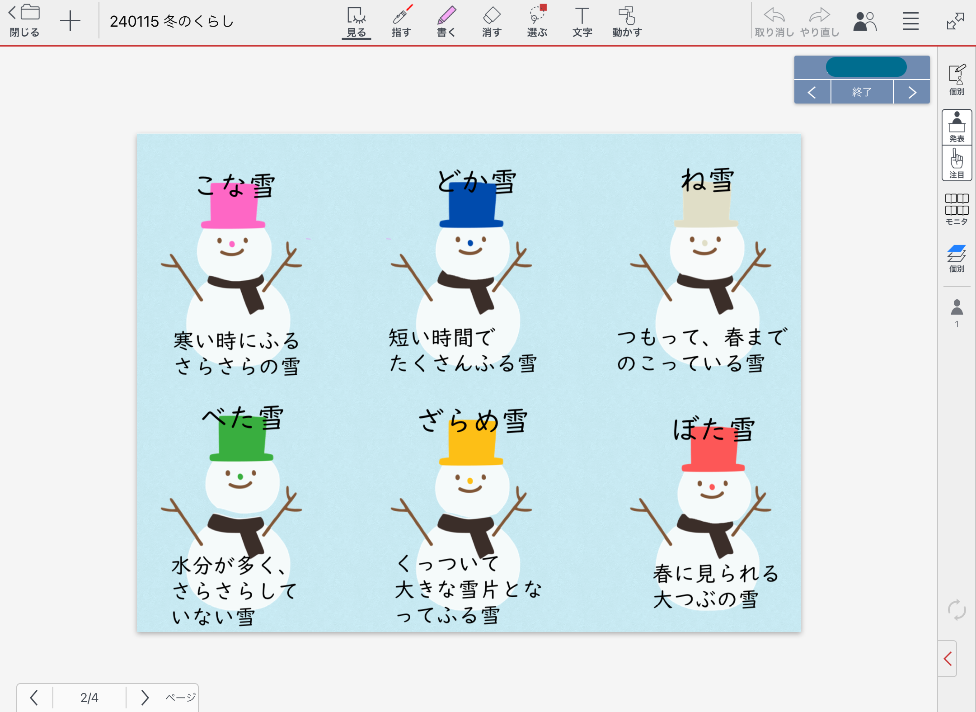Activate the 動かす move tool
The height and width of the screenshot is (712, 976).
[x=627, y=21]
